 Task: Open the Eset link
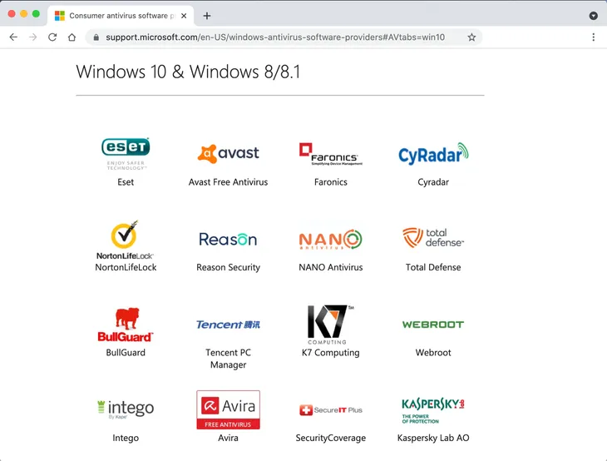pos(126,182)
